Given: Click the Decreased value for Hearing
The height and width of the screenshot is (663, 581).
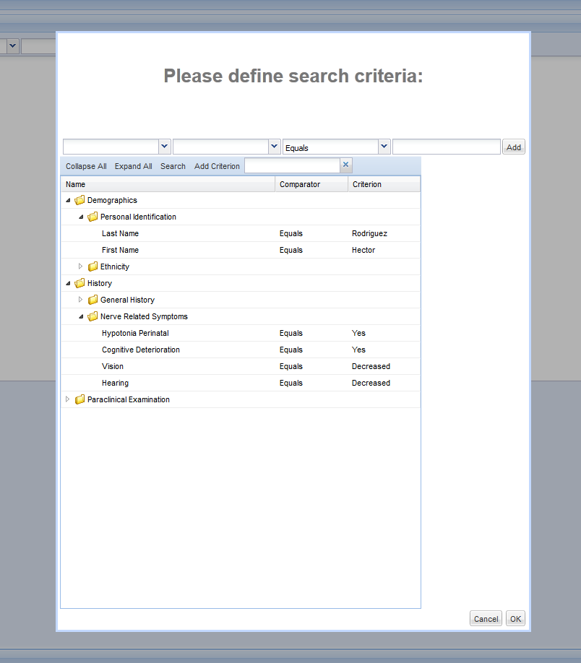Looking at the screenshot, I should coord(371,383).
